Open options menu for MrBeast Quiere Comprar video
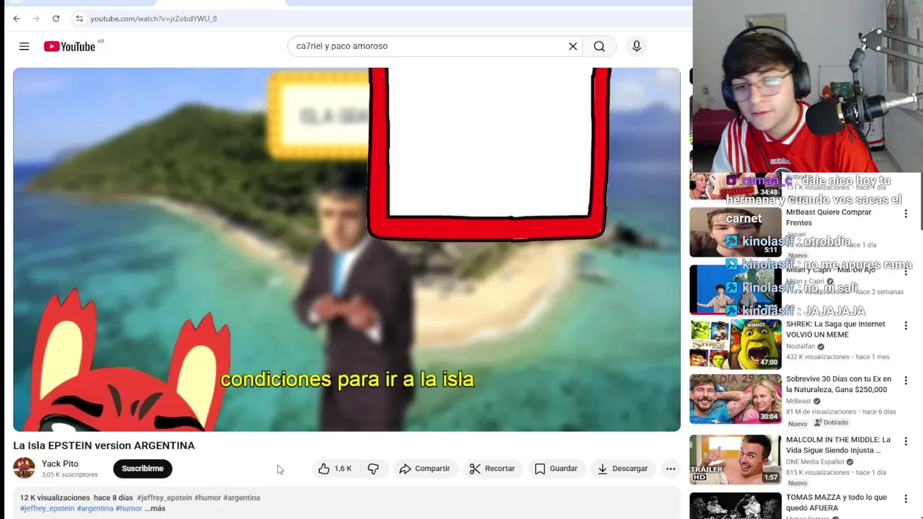923x519 pixels. click(906, 213)
